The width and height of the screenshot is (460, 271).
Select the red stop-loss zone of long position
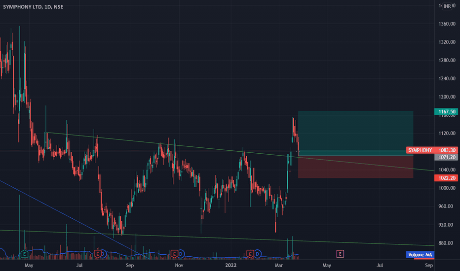coord(355,167)
